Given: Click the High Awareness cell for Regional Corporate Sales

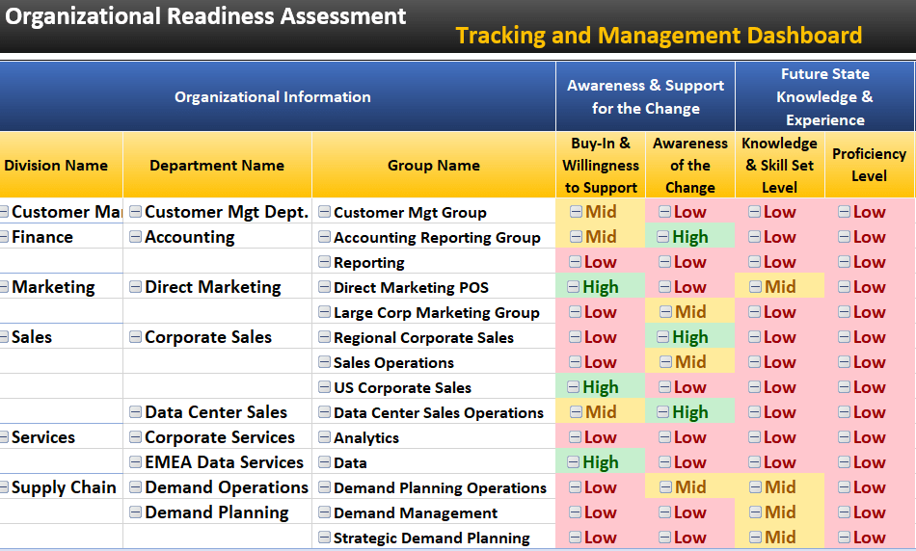Looking at the screenshot, I should coord(690,337).
